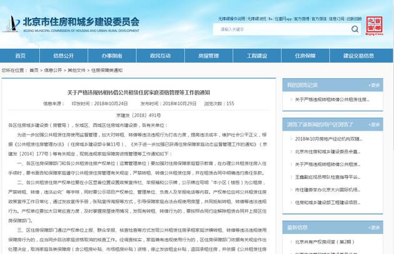
Task: Open the 信息订阅 link
Action: click(x=336, y=19)
